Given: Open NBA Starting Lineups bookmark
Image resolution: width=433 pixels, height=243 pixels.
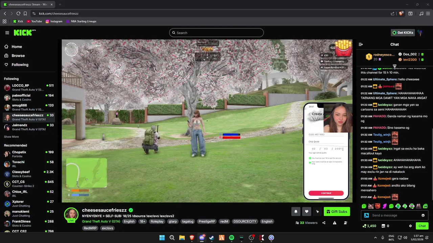Looking at the screenshot, I should point(81,21).
